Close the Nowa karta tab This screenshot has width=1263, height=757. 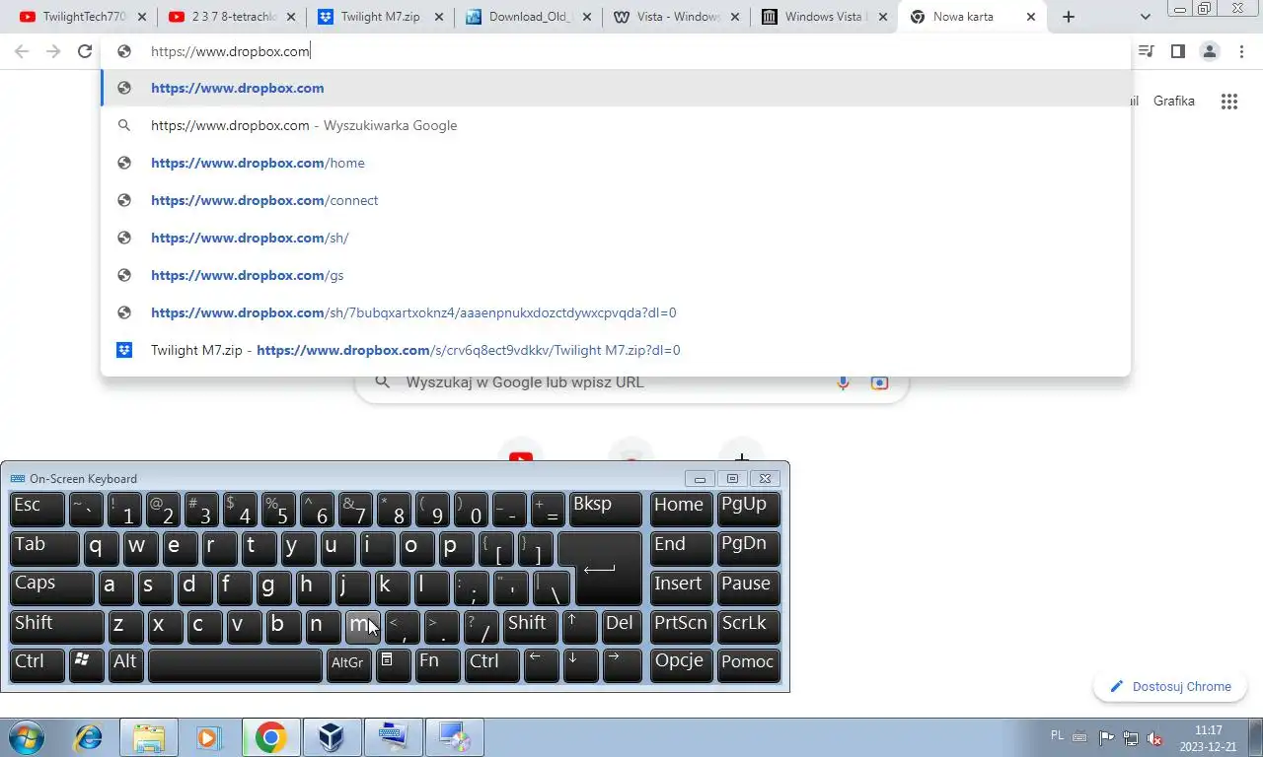pos(1032,17)
